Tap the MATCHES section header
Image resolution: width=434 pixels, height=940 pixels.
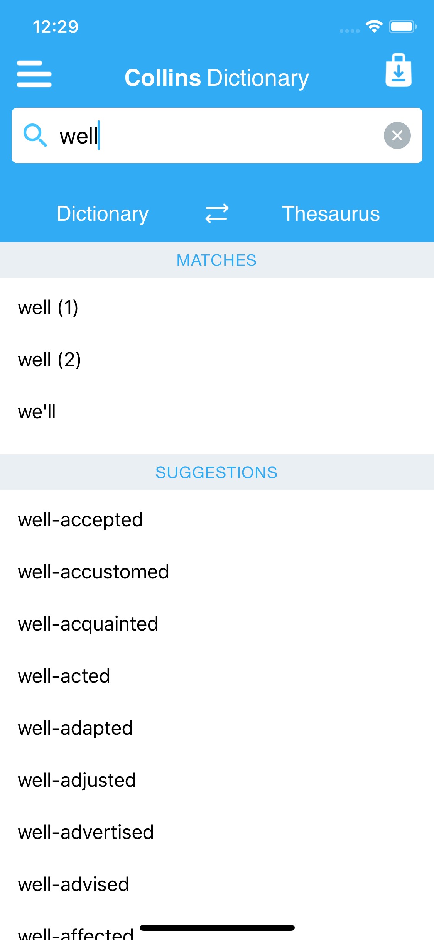coord(216,260)
